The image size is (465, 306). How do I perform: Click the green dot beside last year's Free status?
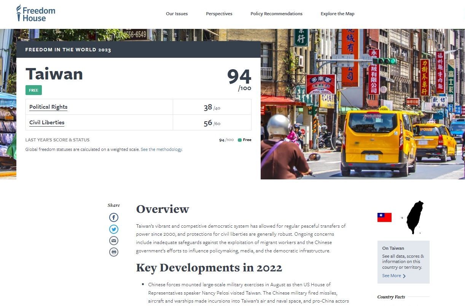240,140
